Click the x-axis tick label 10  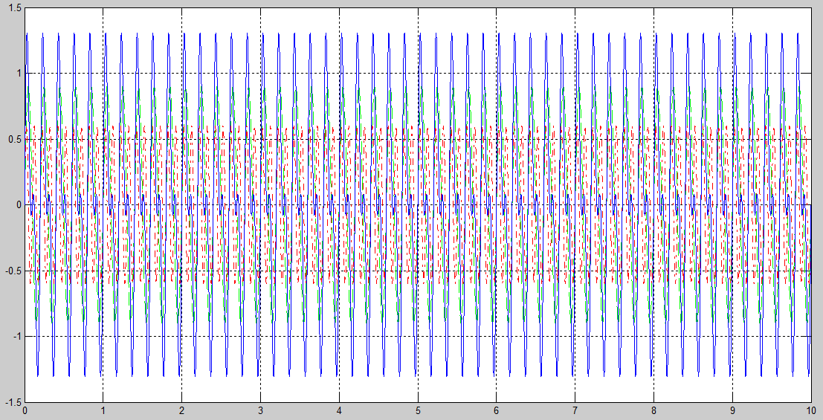pos(810,410)
